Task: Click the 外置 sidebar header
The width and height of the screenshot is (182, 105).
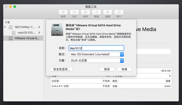Action: pos(8,22)
